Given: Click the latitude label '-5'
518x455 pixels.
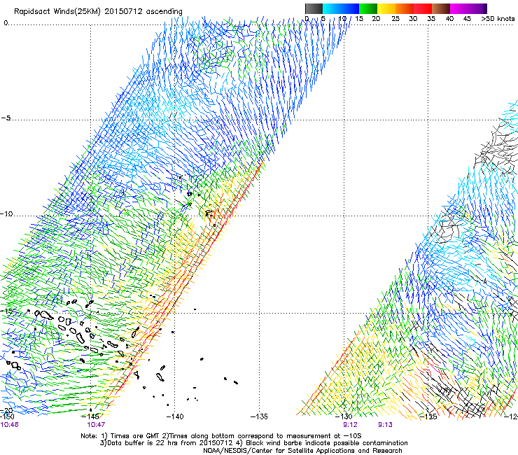Looking at the screenshot, I should click(6, 118).
